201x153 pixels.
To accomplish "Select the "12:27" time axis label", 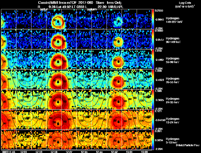I will (x=69, y=152).
